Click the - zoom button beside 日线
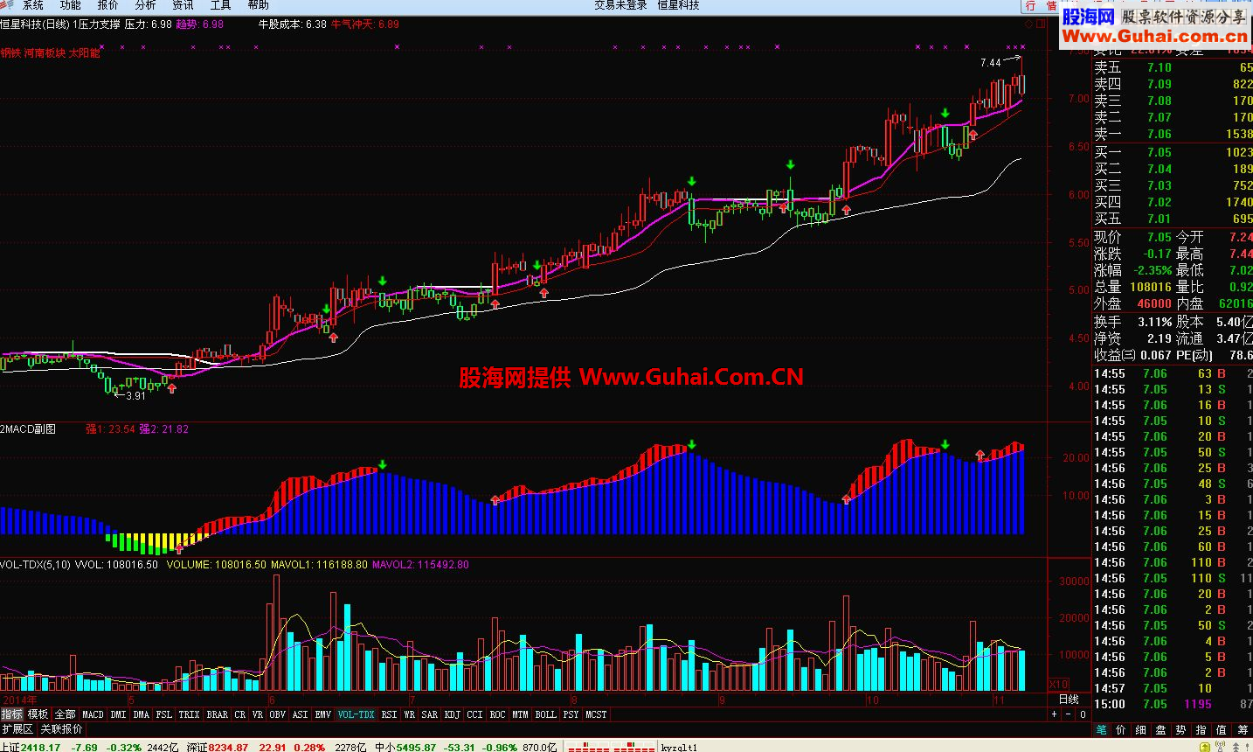The height and width of the screenshot is (752, 1253). 1070,714
